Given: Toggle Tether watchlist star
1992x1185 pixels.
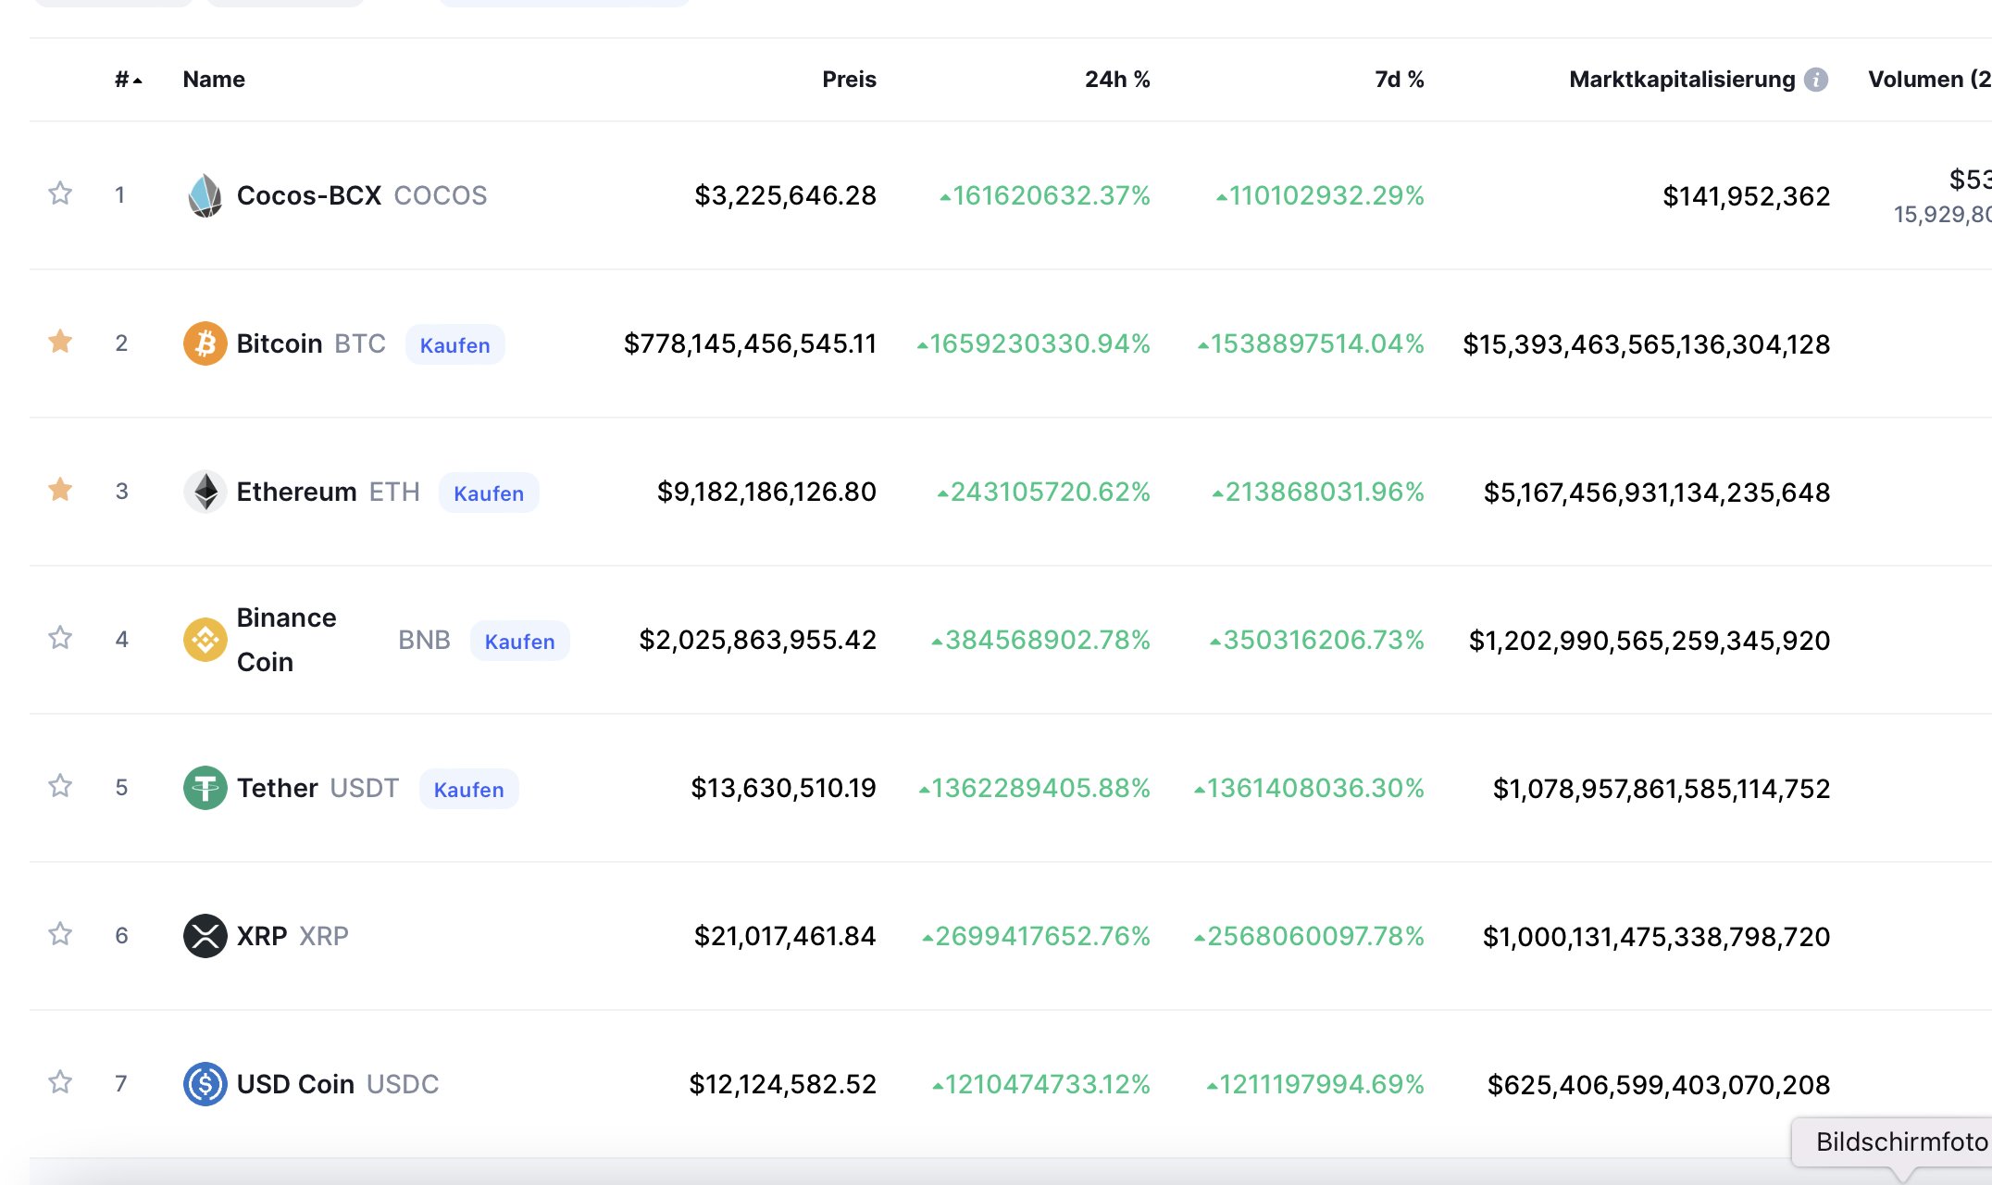Looking at the screenshot, I should click(60, 786).
